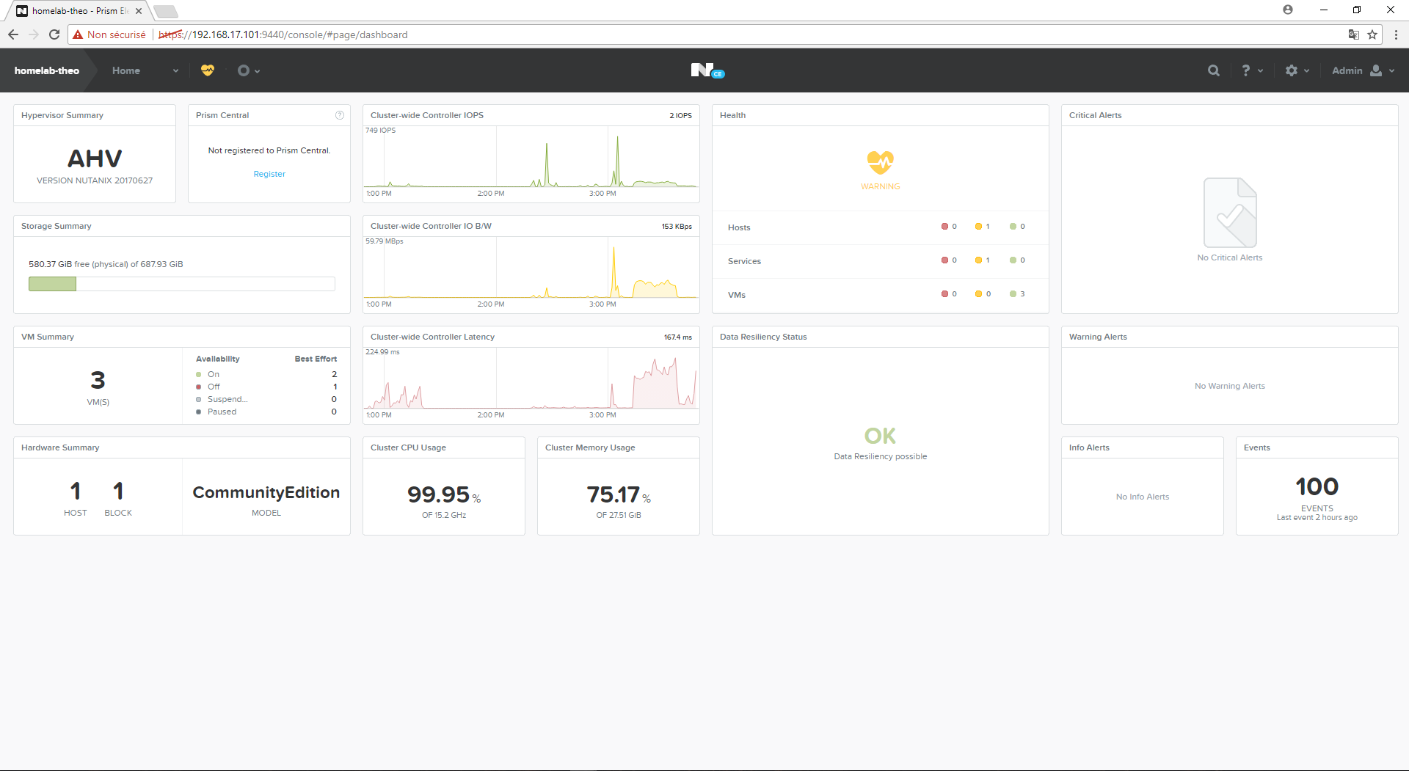Screen dimensions: 1409x771
Task: Click the 1 HOST count
Action: 75,491
